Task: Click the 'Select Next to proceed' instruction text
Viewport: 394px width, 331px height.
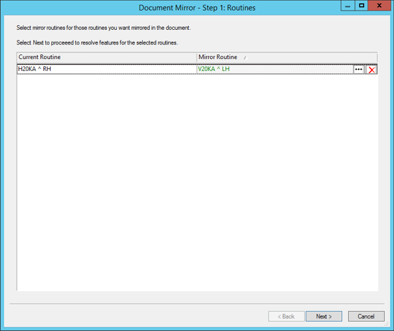Action: [97, 42]
